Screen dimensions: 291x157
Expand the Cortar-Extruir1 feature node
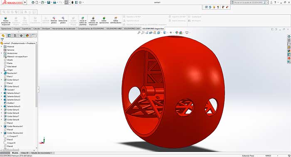(x=2, y=80)
